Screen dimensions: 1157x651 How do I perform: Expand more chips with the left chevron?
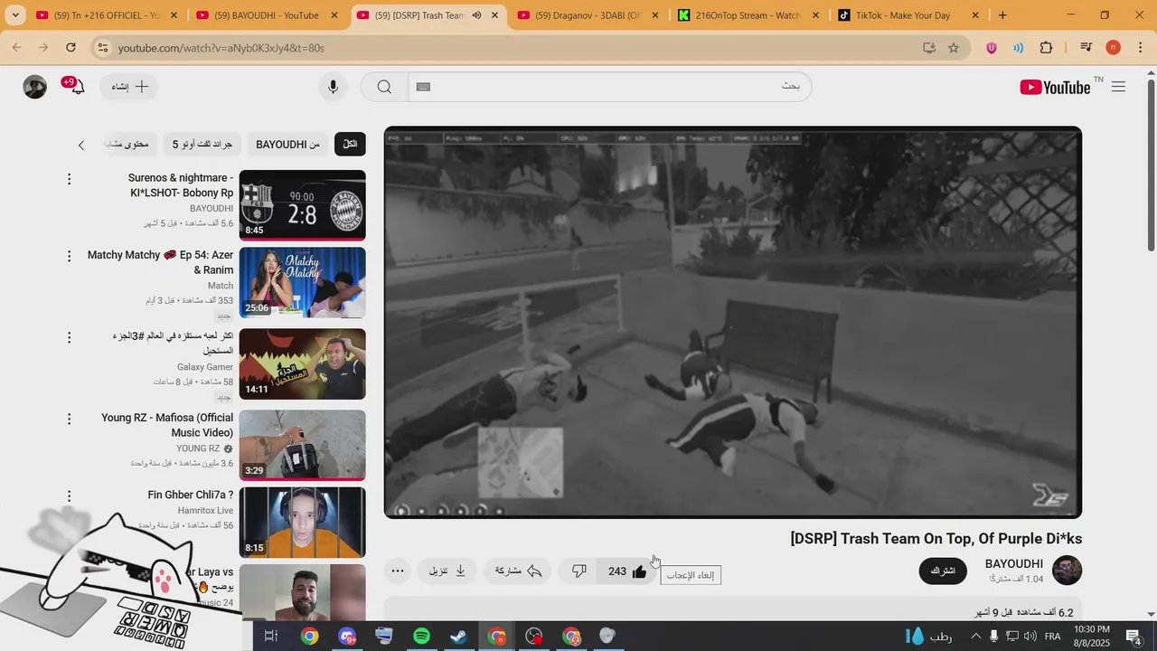pos(81,145)
